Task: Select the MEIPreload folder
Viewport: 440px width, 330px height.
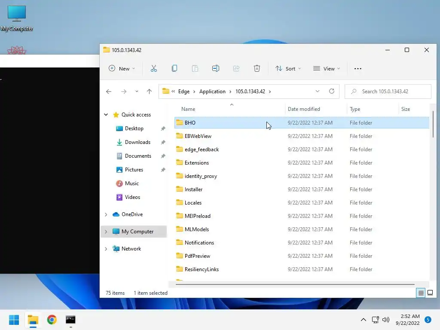Action: tap(302, 216)
